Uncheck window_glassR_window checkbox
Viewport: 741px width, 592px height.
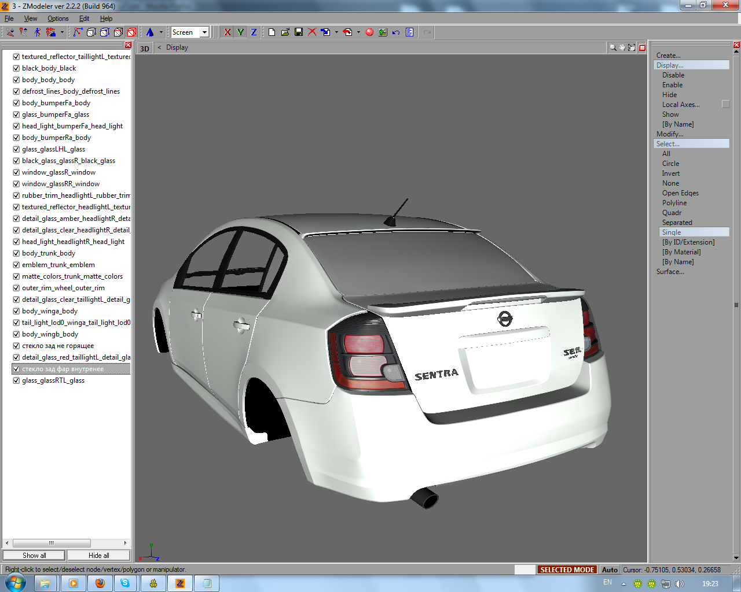coord(16,172)
